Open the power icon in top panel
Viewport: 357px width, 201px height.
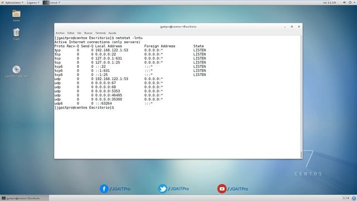pos(350,2)
